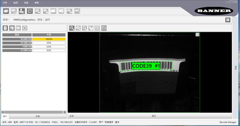Click the 0.0% bar for 未读取计数
Viewport: 240px width, 126px height.
(x=49, y=47)
